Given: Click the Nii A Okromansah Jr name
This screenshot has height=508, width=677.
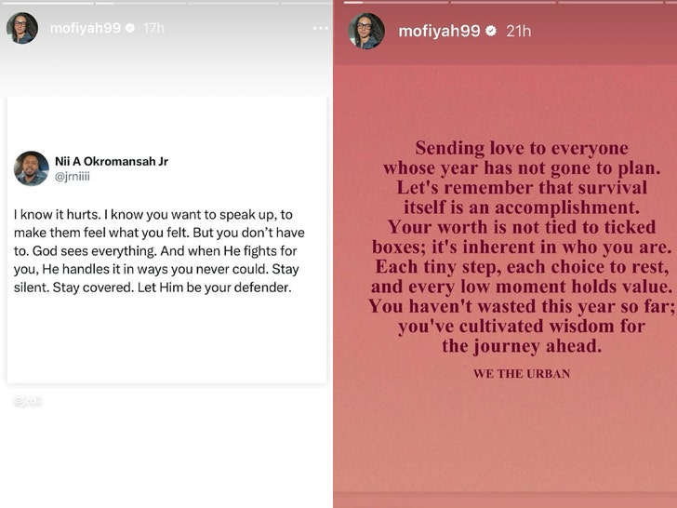Looking at the screenshot, I should click(x=113, y=161).
